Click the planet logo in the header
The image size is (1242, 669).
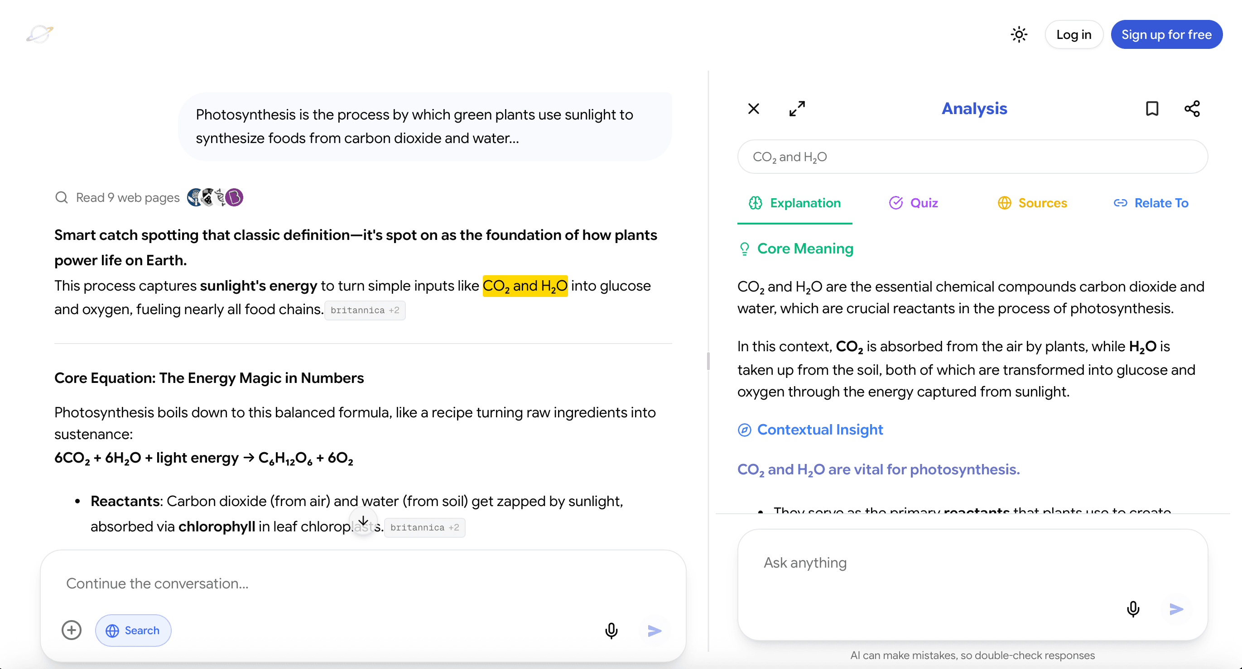pyautogui.click(x=39, y=34)
